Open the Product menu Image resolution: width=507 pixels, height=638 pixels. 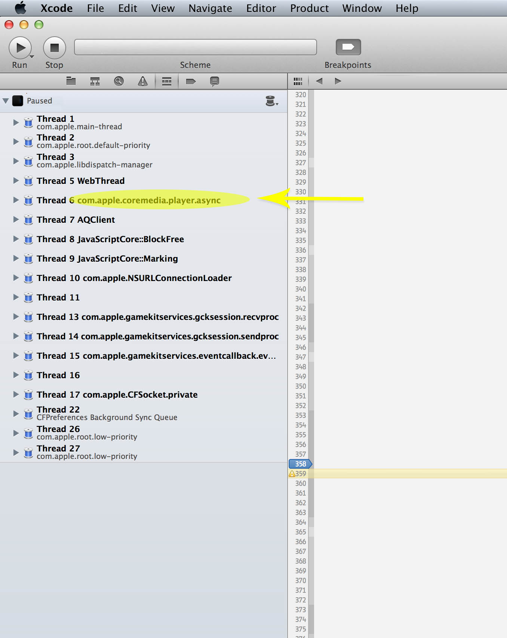pyautogui.click(x=309, y=8)
